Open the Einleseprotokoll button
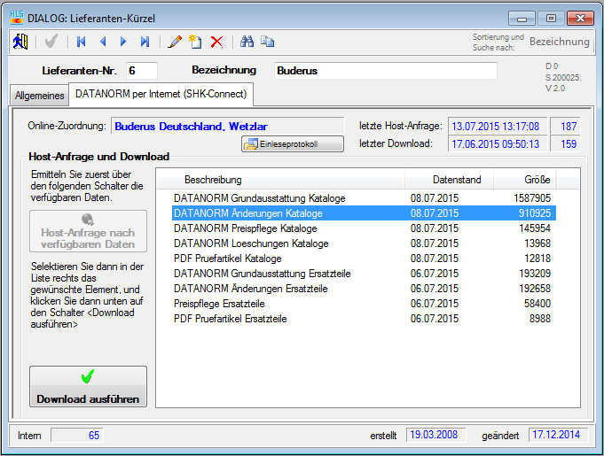The height and width of the screenshot is (456, 604). [292, 143]
